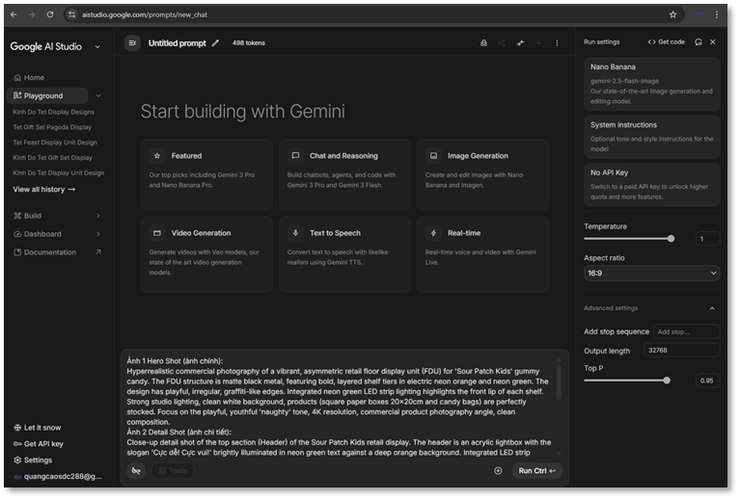Bookmark this page with the star icon
This screenshot has width=740, height=500.
(x=672, y=14)
